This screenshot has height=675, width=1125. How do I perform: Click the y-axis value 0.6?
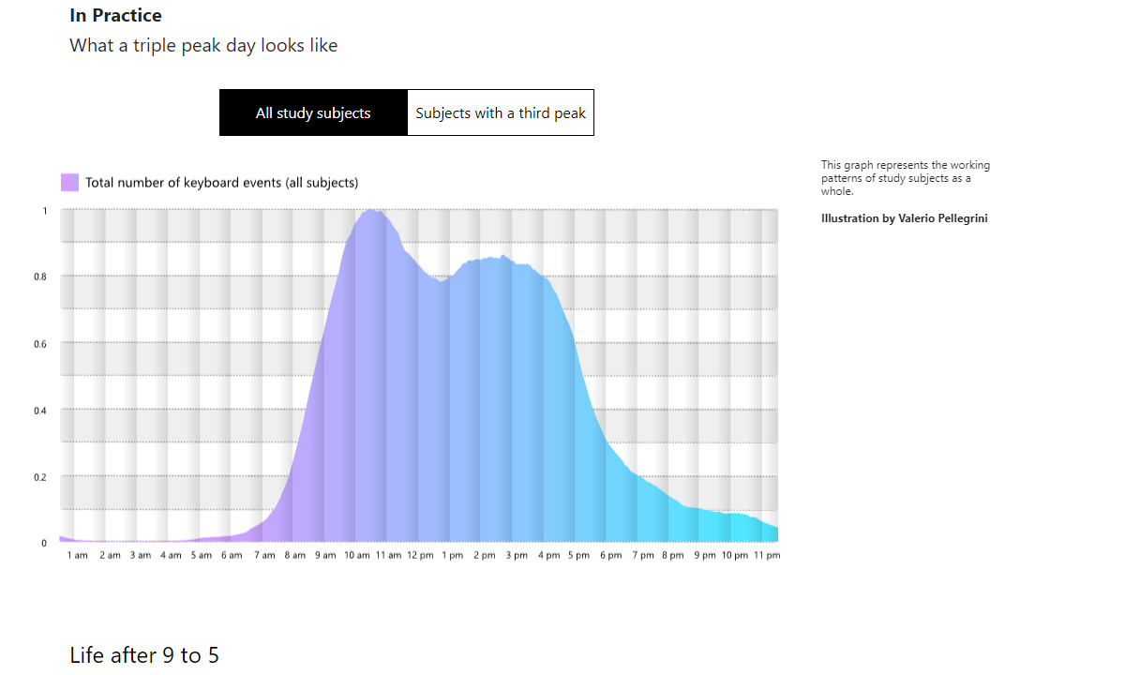(41, 344)
